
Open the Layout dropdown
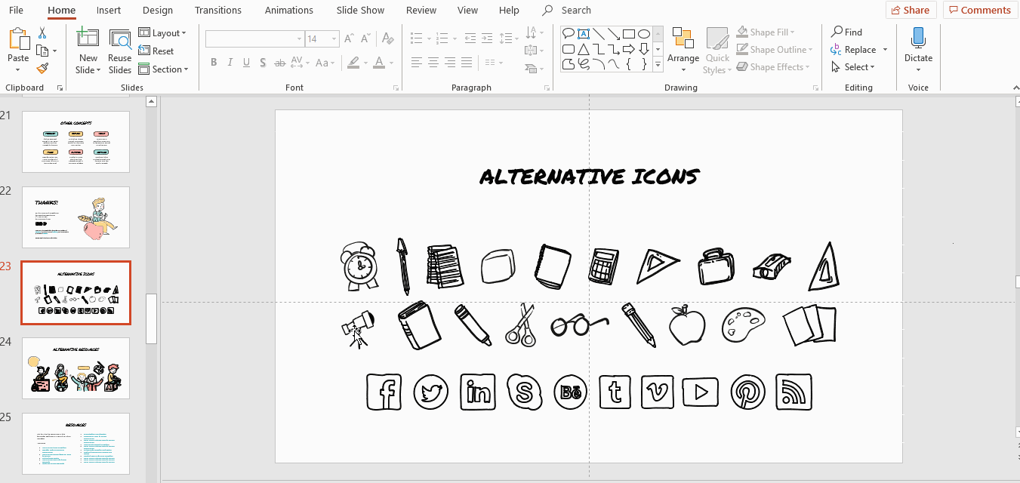[x=162, y=33]
